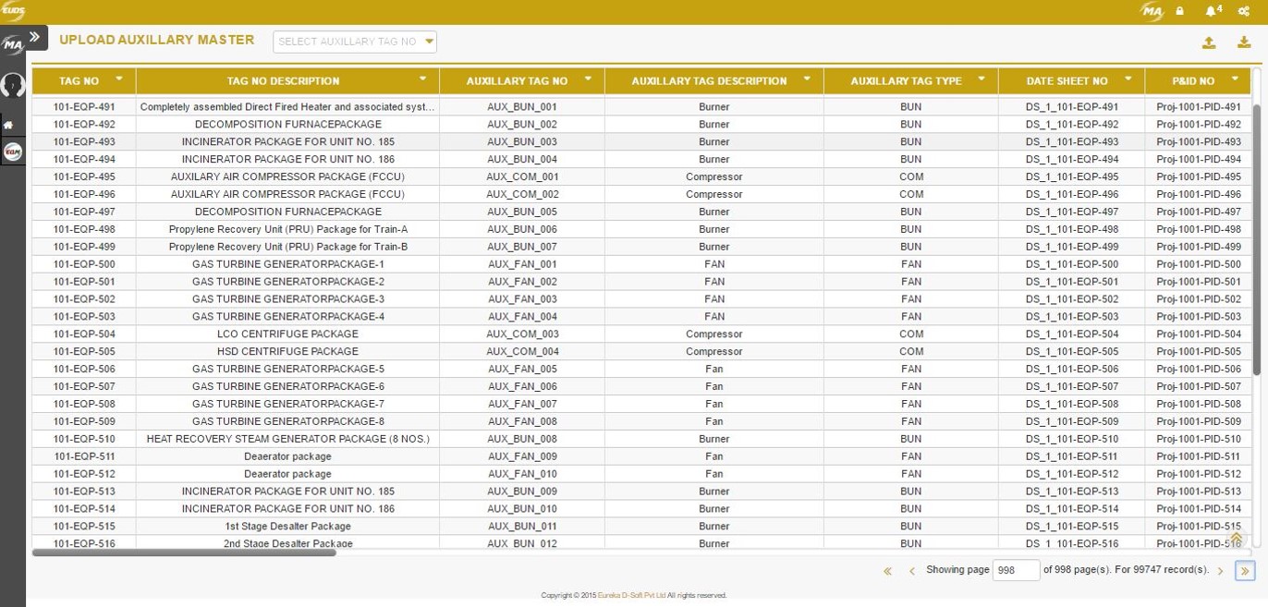
Task: Click DS_1_101-EQP-494 cell
Action: (x=1071, y=160)
